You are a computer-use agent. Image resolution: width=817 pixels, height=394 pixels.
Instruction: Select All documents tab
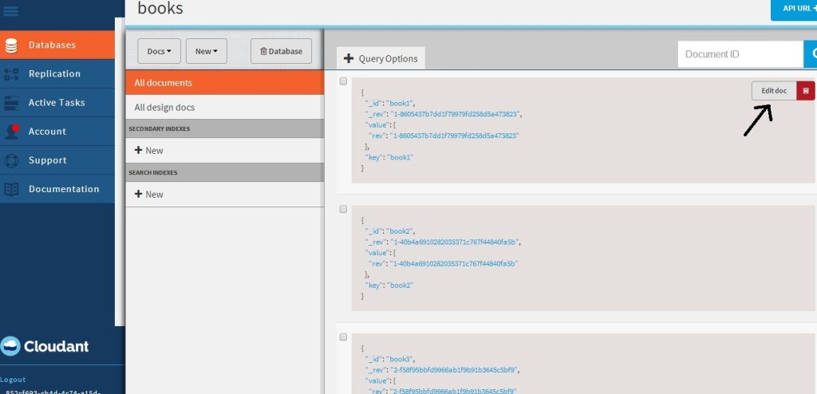click(x=224, y=83)
